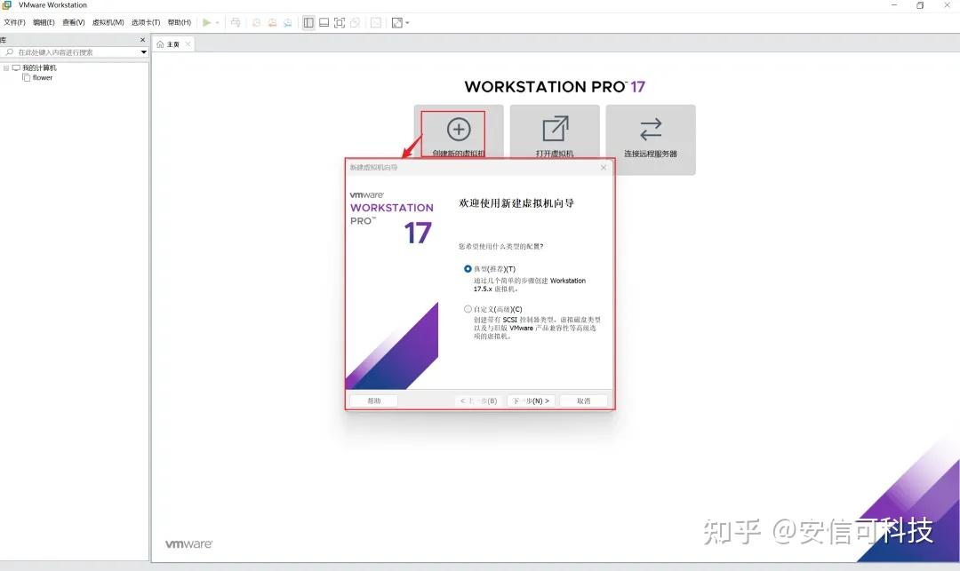The width and height of the screenshot is (960, 571).
Task: Select 我的计算机 in the library tree
Action: [x=39, y=67]
